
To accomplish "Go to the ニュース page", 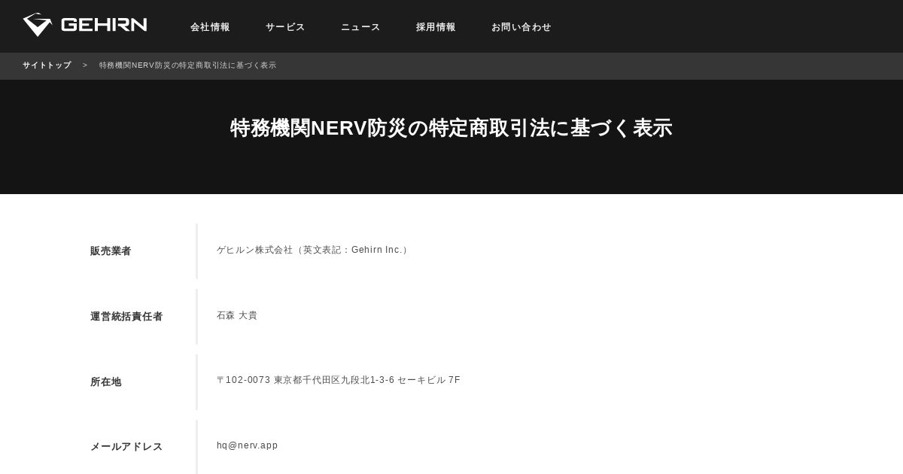I will tap(360, 27).
